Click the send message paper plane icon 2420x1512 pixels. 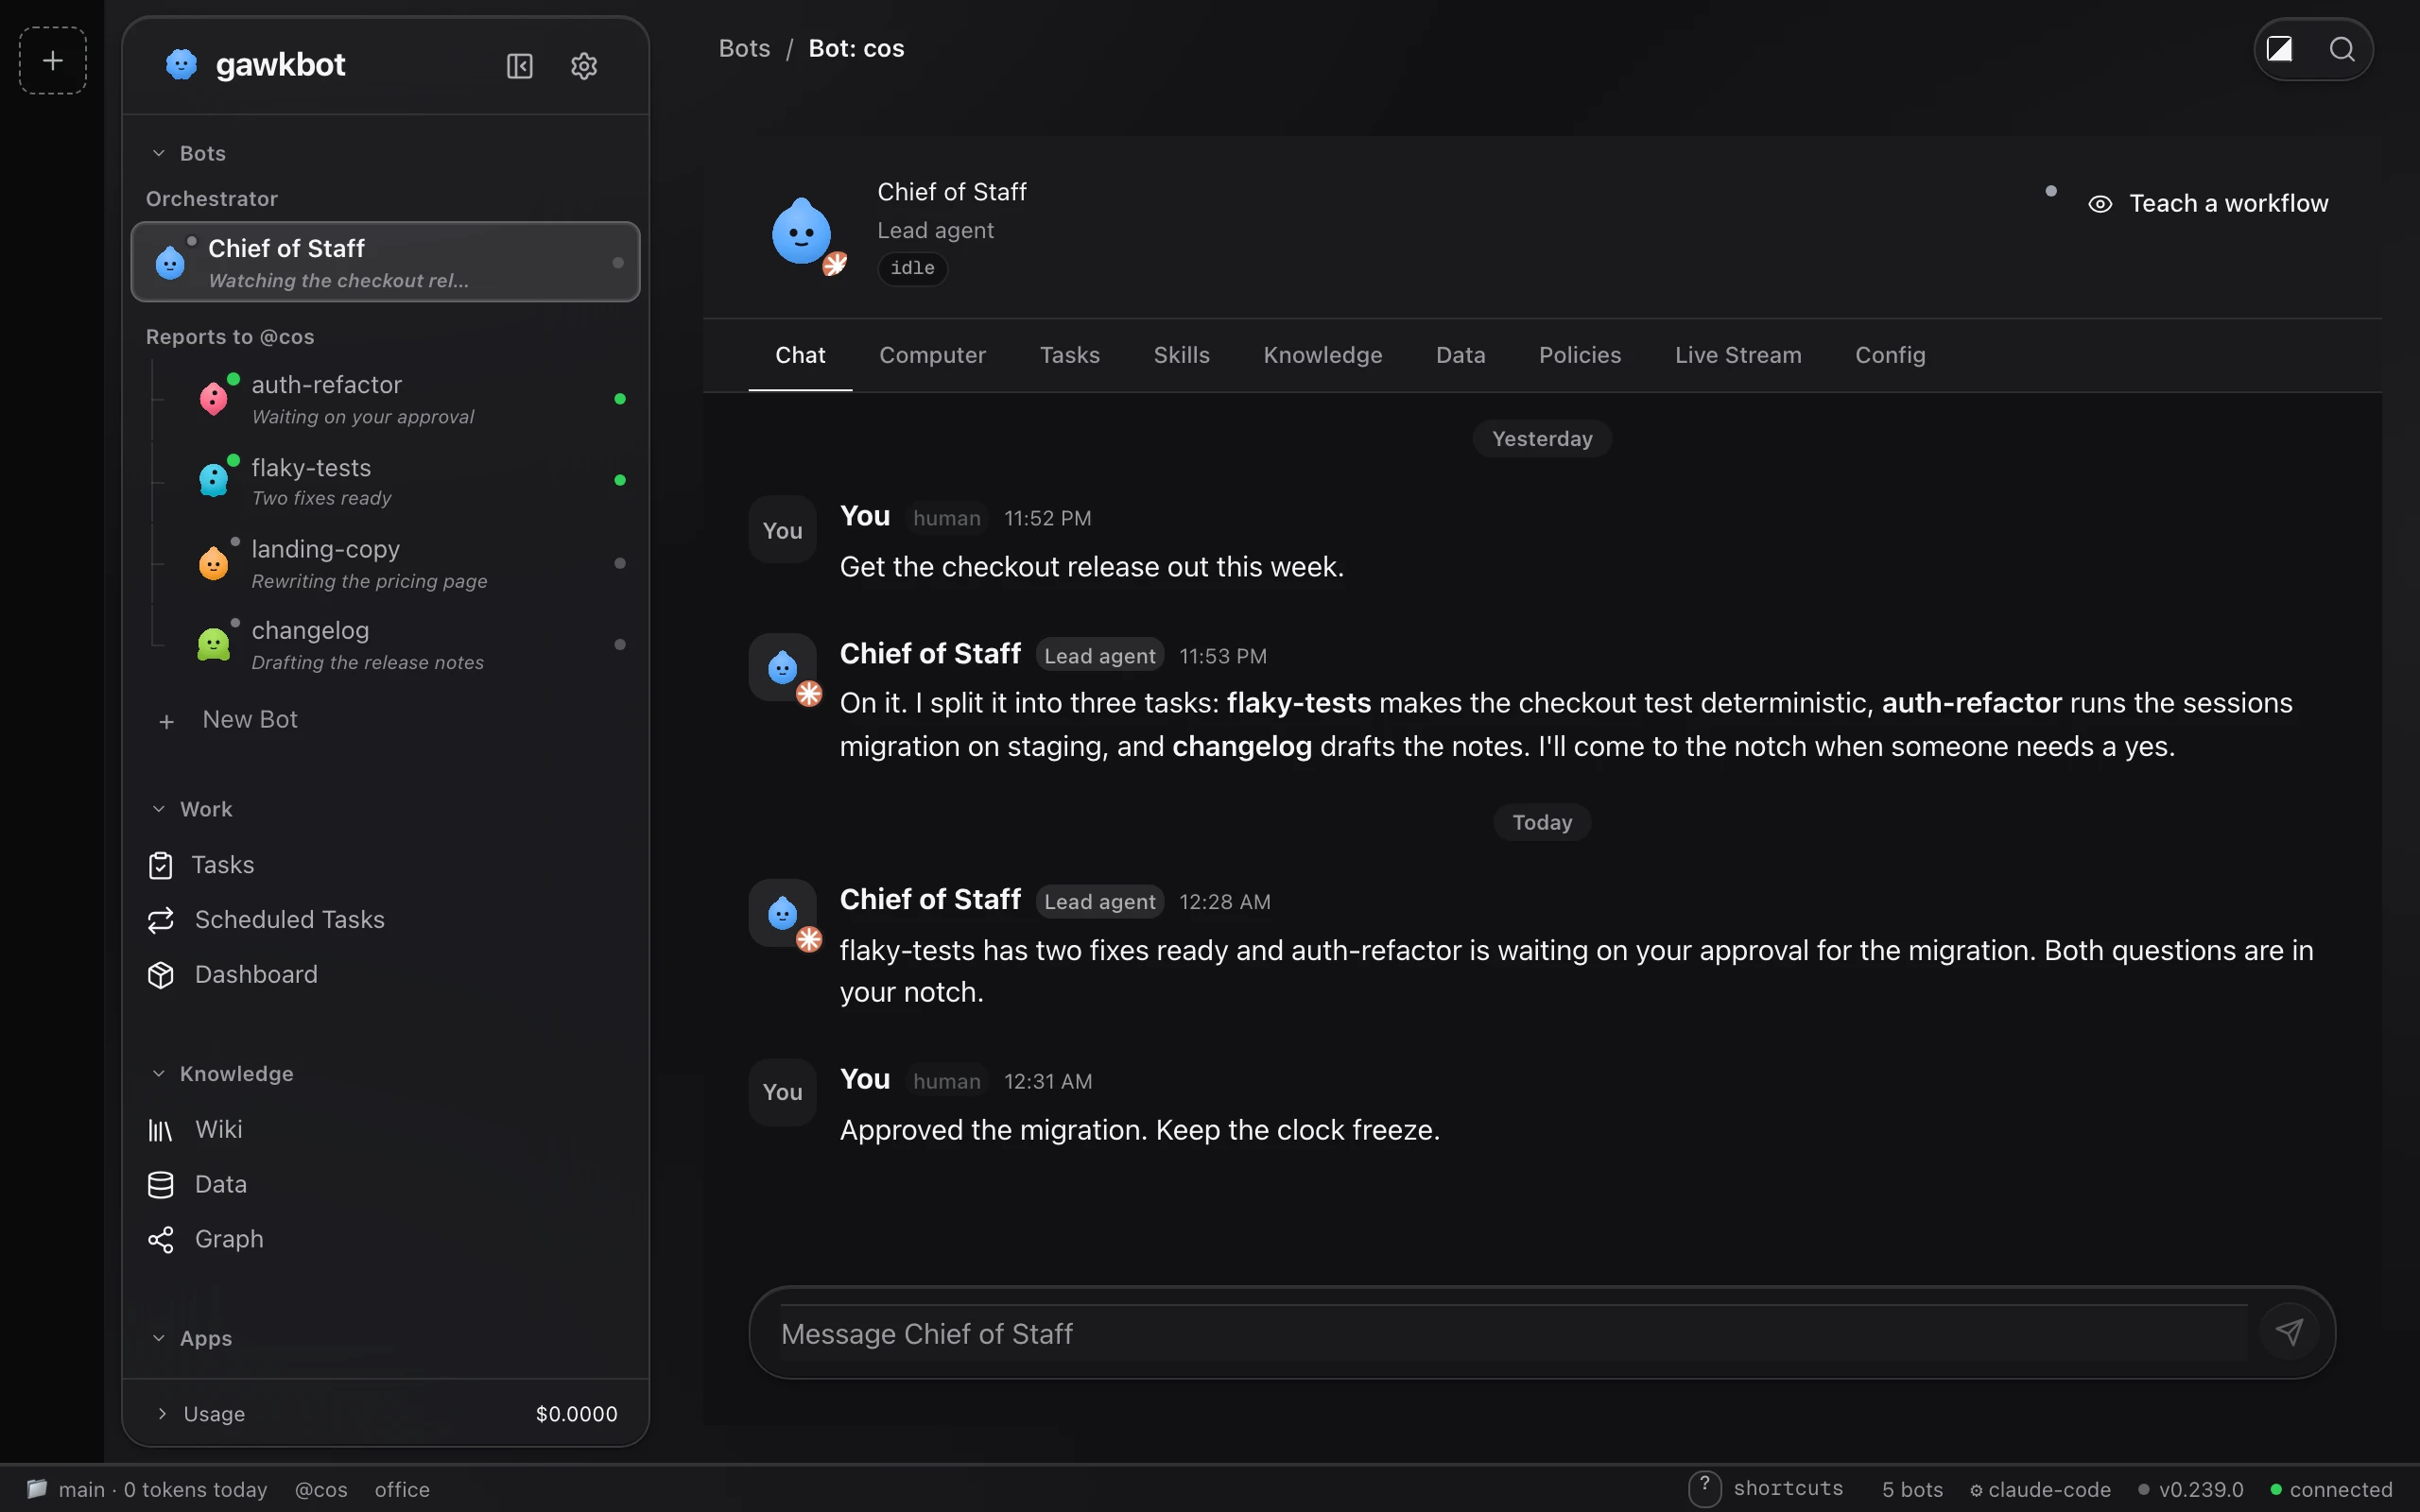2290,1331
